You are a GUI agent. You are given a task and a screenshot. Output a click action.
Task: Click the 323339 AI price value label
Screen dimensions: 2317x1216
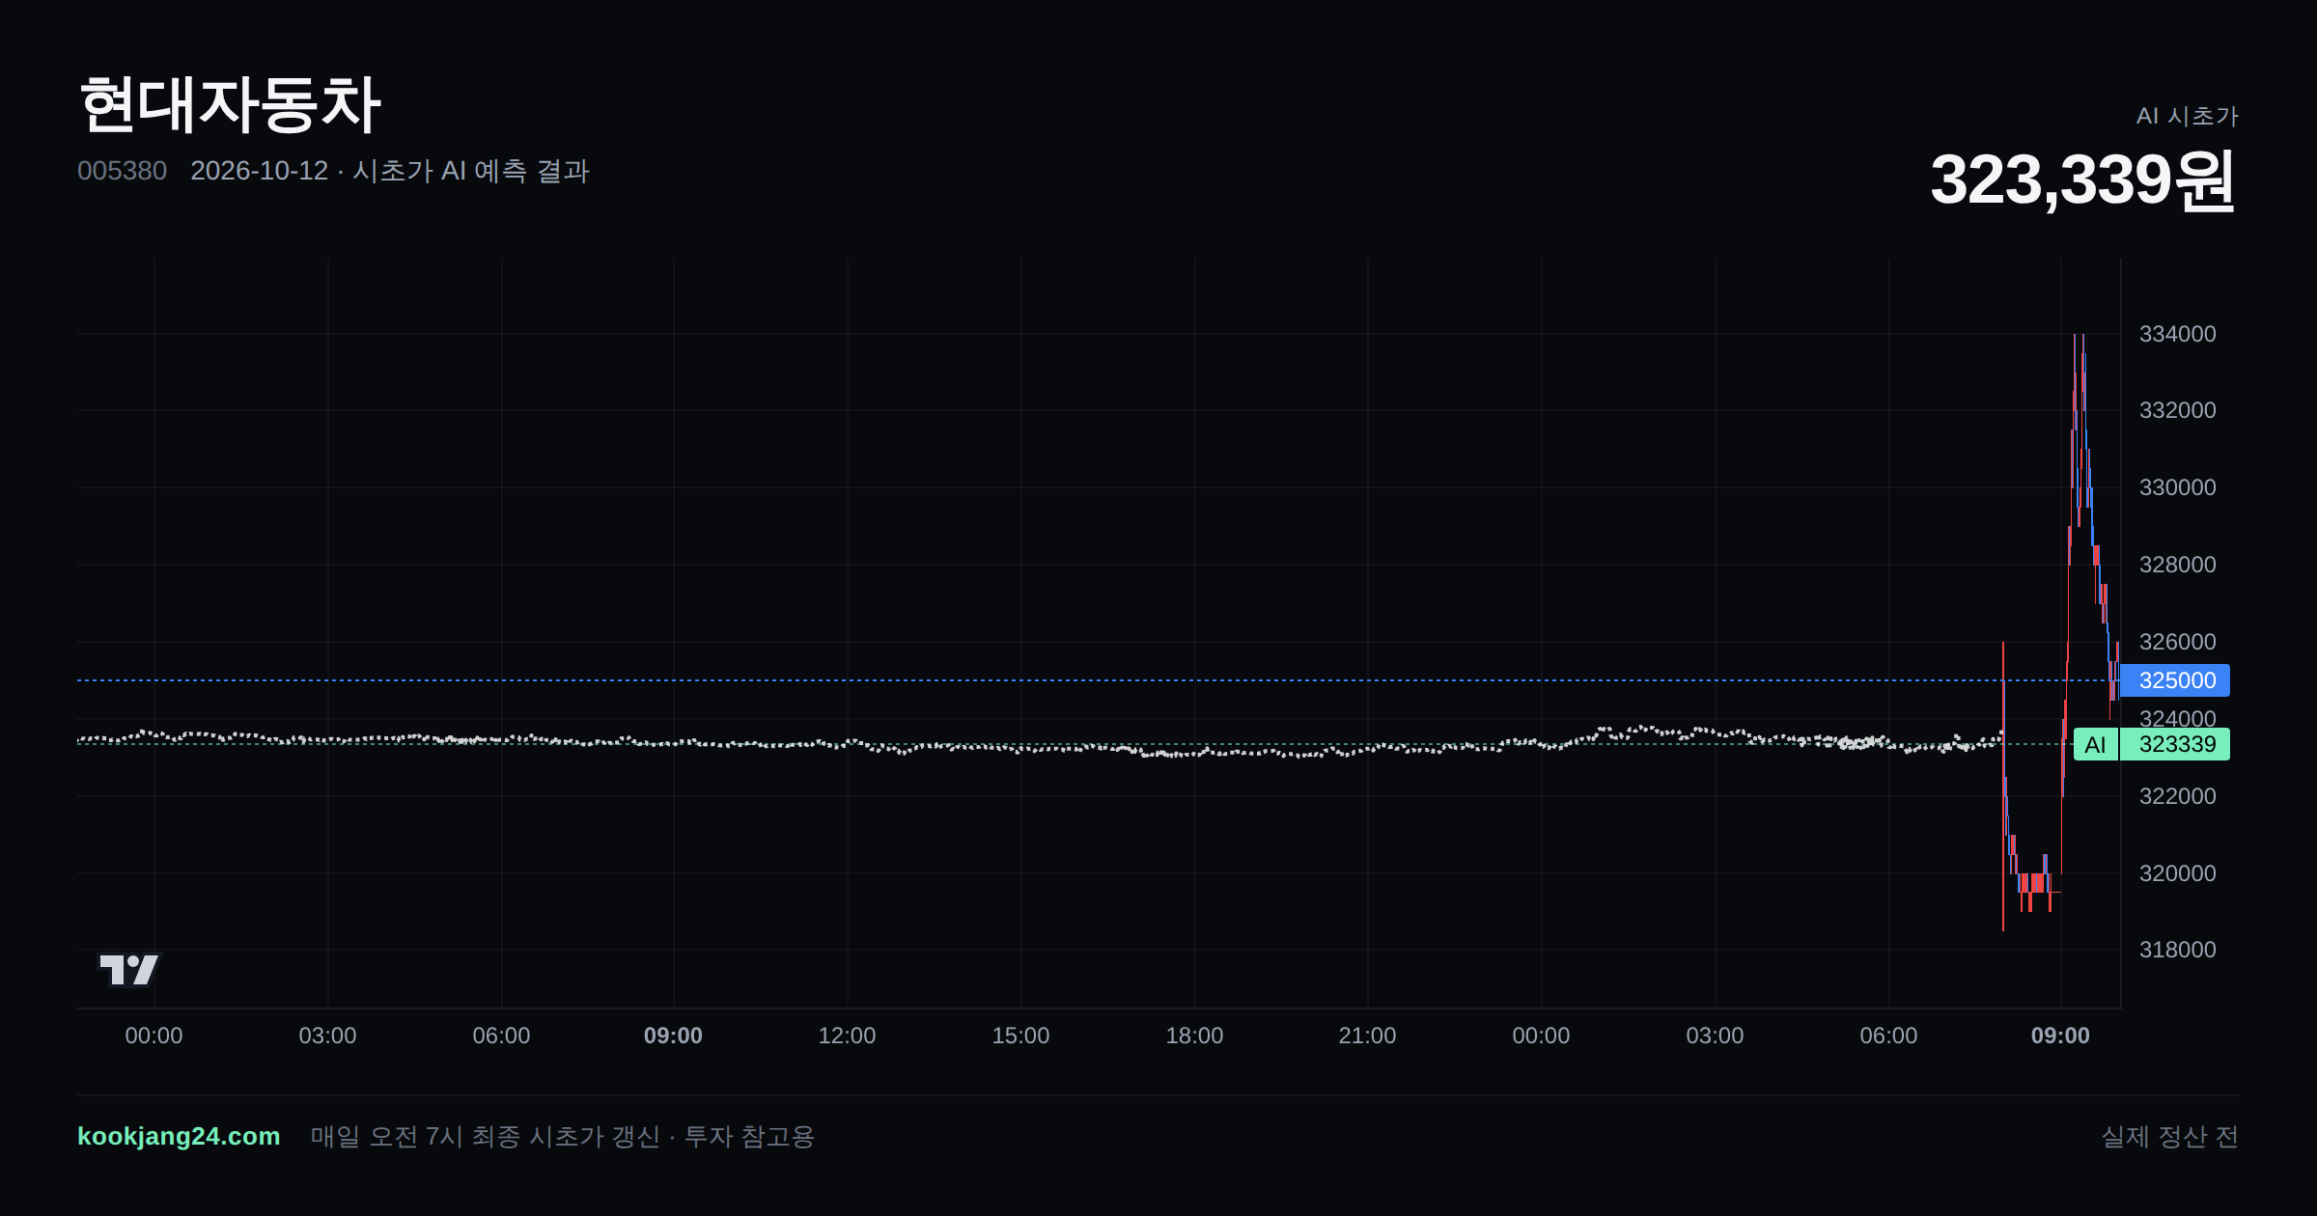(x=2176, y=744)
